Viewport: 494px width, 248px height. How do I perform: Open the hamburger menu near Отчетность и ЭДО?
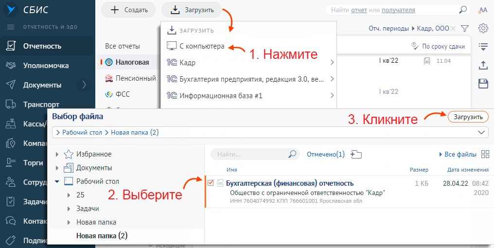pos(11,27)
